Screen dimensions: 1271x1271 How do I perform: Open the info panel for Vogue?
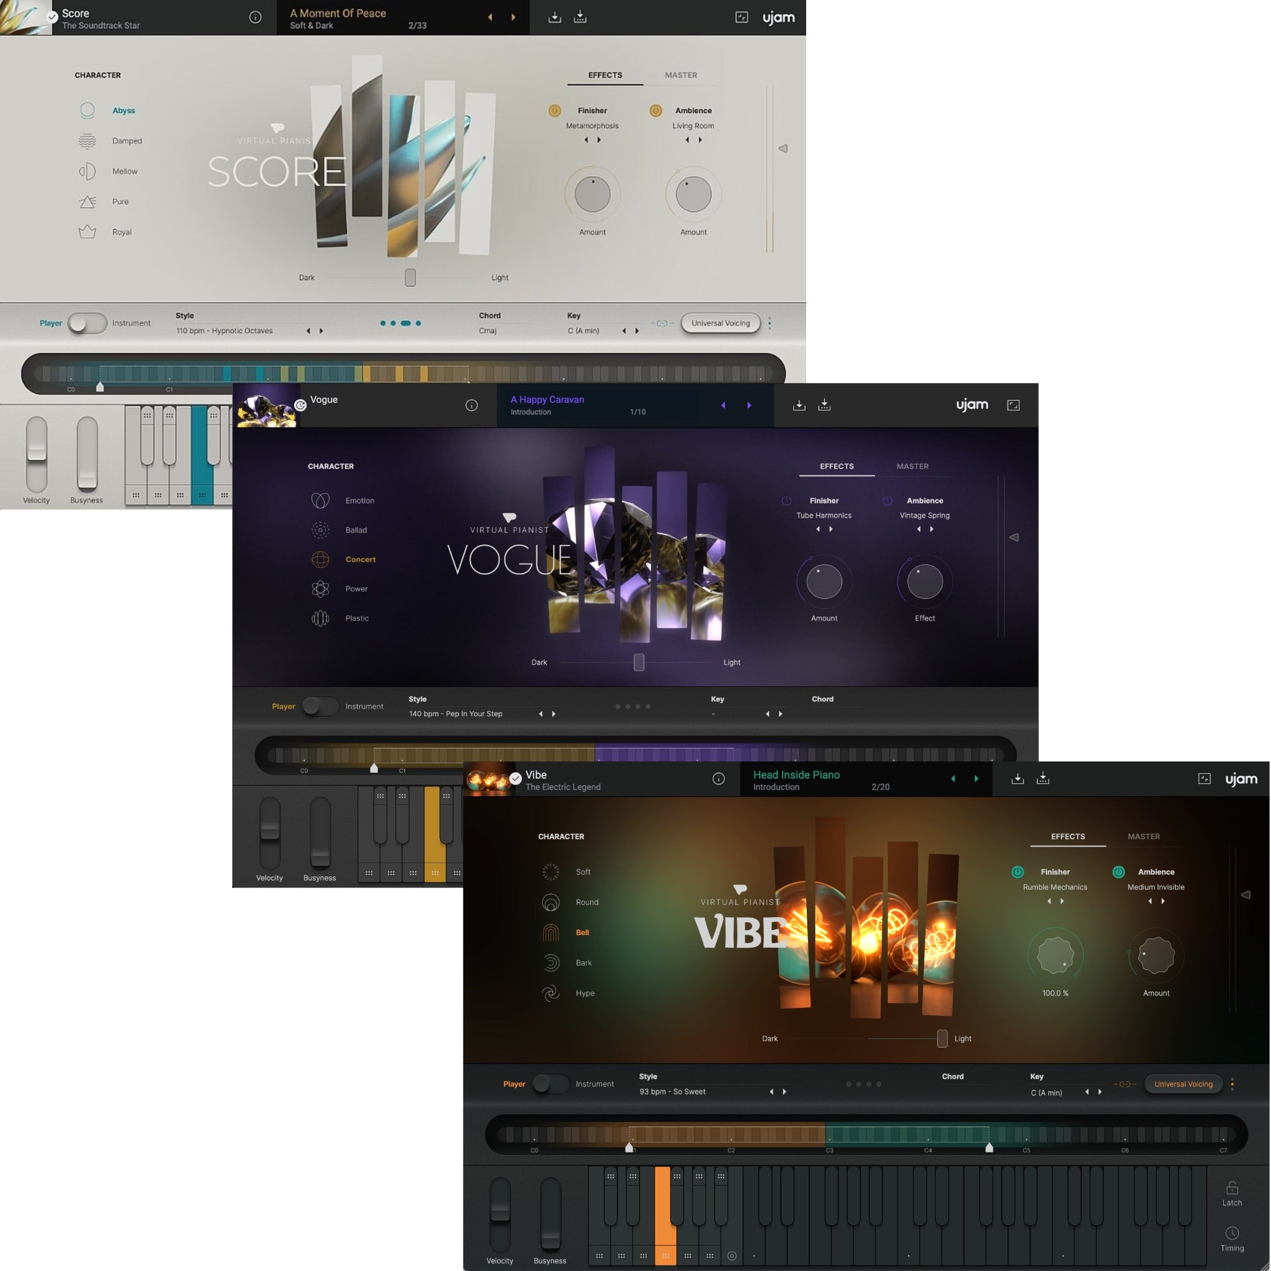click(x=472, y=406)
